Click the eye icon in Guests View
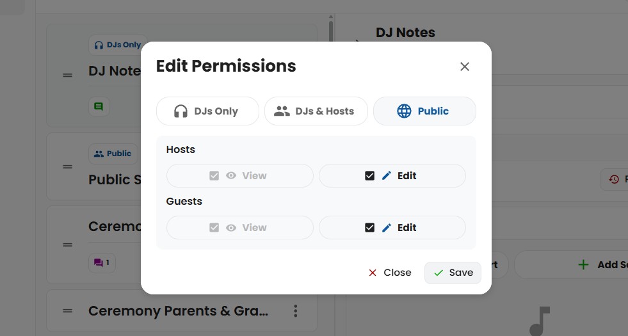628x336 pixels. (x=231, y=228)
